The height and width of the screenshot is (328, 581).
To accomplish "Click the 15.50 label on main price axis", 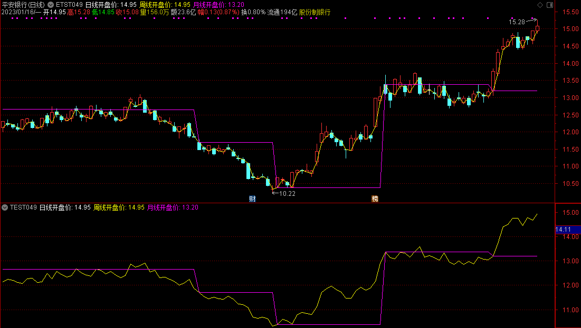I will click(x=567, y=12).
